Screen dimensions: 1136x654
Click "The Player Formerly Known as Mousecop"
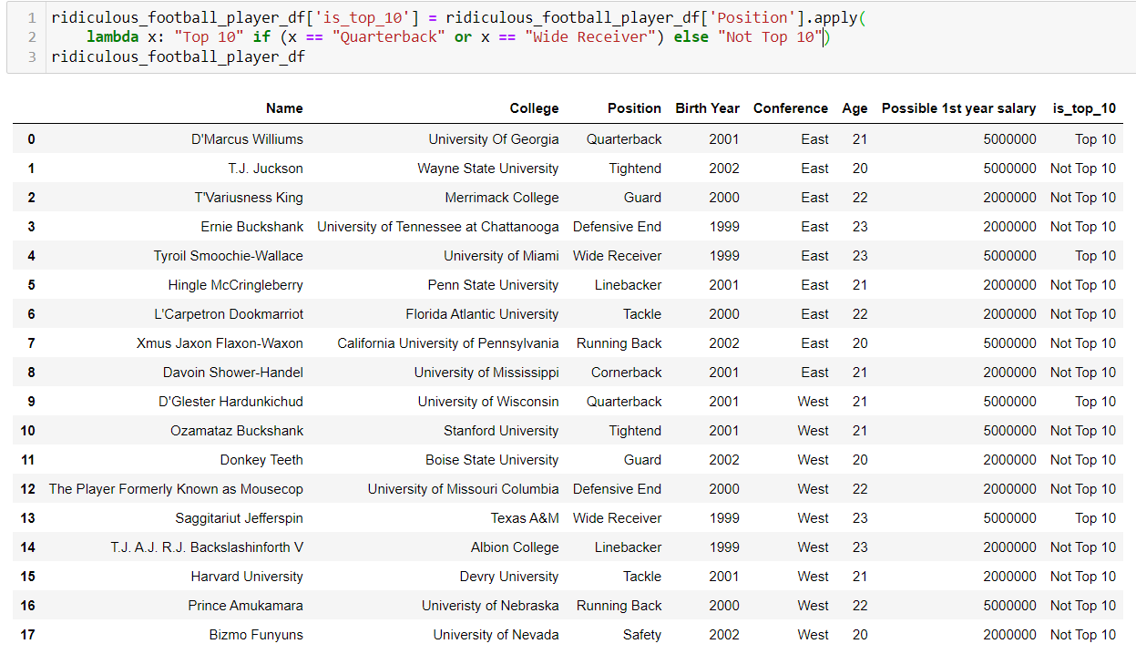pyautogui.click(x=176, y=489)
